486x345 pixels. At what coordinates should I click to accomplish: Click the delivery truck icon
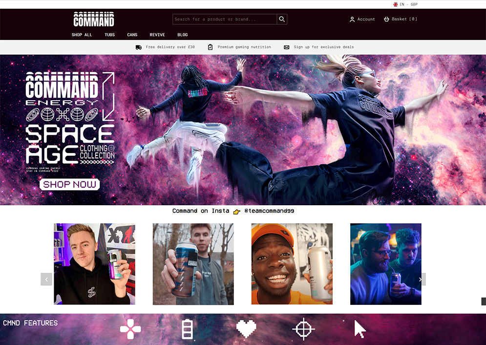pyautogui.click(x=139, y=47)
